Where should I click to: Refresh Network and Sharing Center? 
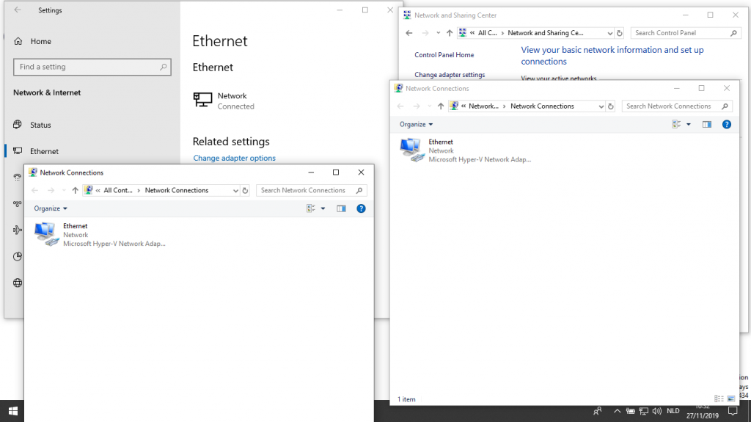[x=619, y=32]
